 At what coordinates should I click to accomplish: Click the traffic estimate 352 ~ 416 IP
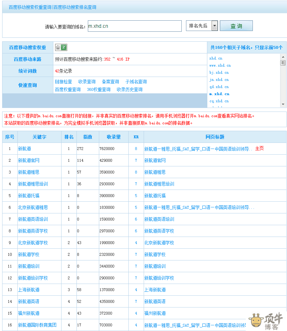pos(117,59)
